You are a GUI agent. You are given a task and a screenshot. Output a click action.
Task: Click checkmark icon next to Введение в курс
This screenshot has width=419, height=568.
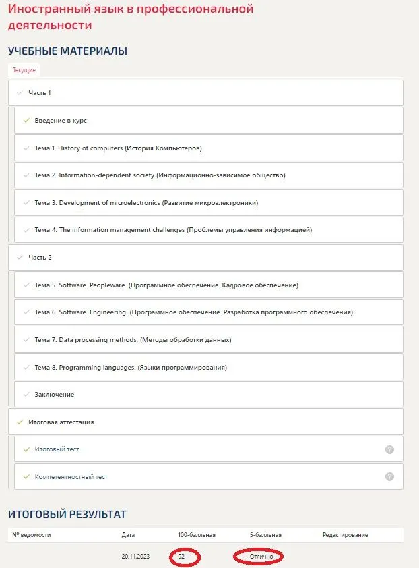coord(26,121)
